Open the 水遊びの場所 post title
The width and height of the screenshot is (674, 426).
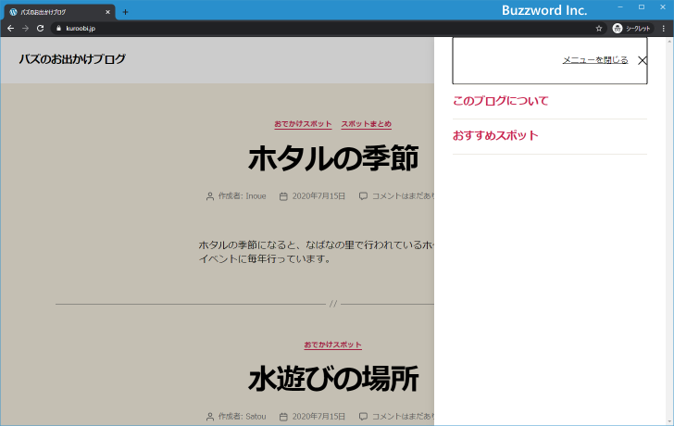point(333,379)
